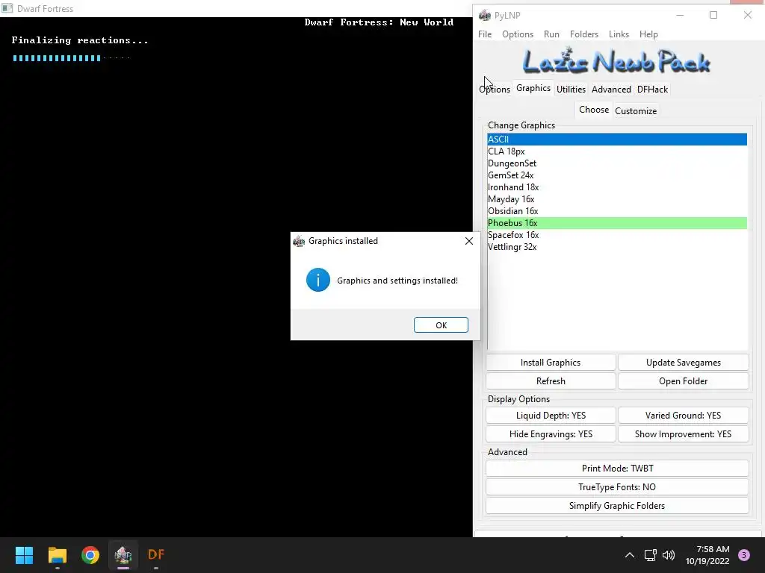
Task: Switch to the Options tab
Action: [495, 90]
